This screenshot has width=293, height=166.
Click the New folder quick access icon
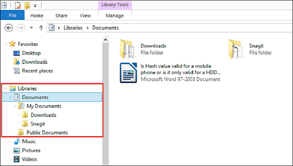[x=27, y=5]
